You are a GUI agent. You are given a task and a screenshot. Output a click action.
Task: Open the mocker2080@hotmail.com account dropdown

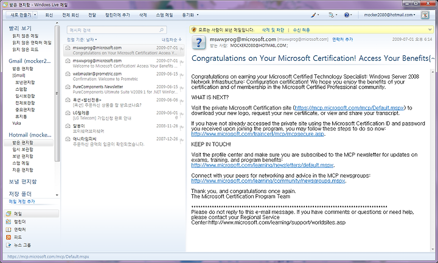[x=389, y=15]
